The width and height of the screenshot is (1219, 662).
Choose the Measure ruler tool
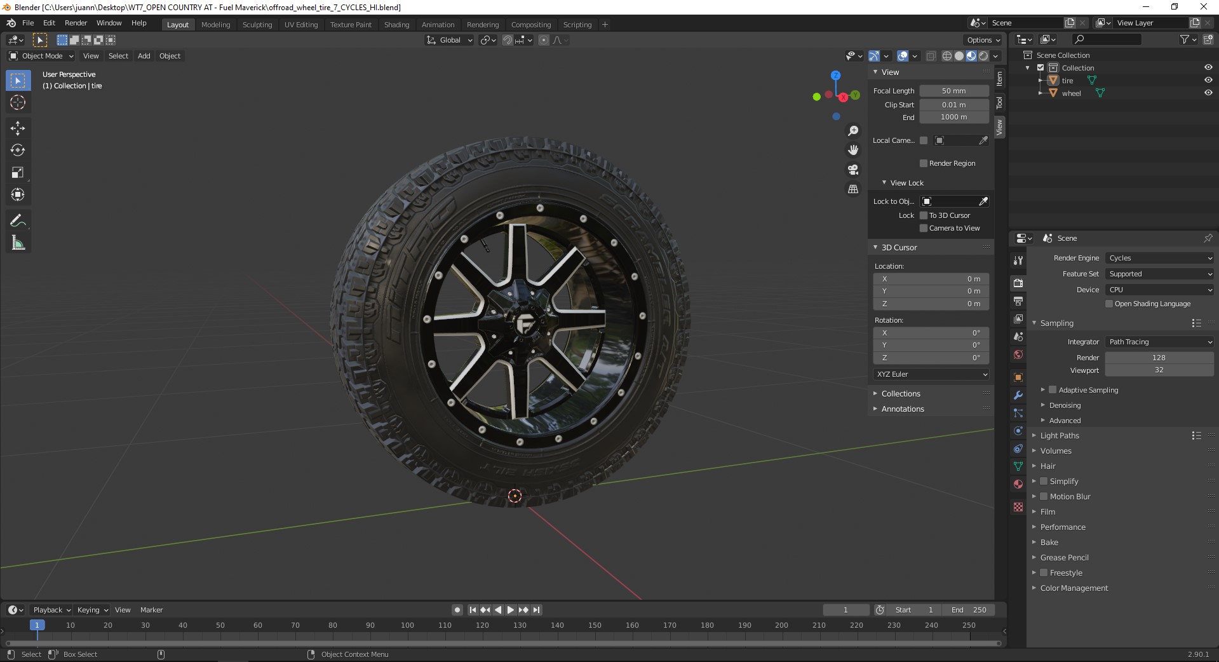[x=18, y=243]
